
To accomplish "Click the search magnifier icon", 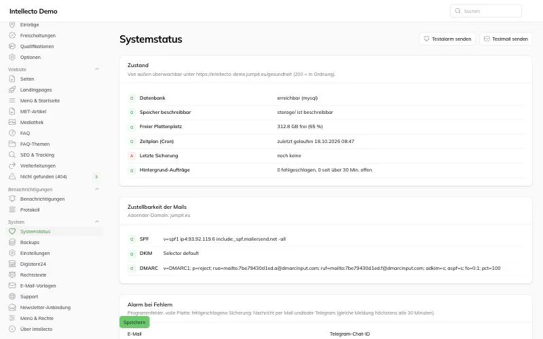I will pos(457,11).
